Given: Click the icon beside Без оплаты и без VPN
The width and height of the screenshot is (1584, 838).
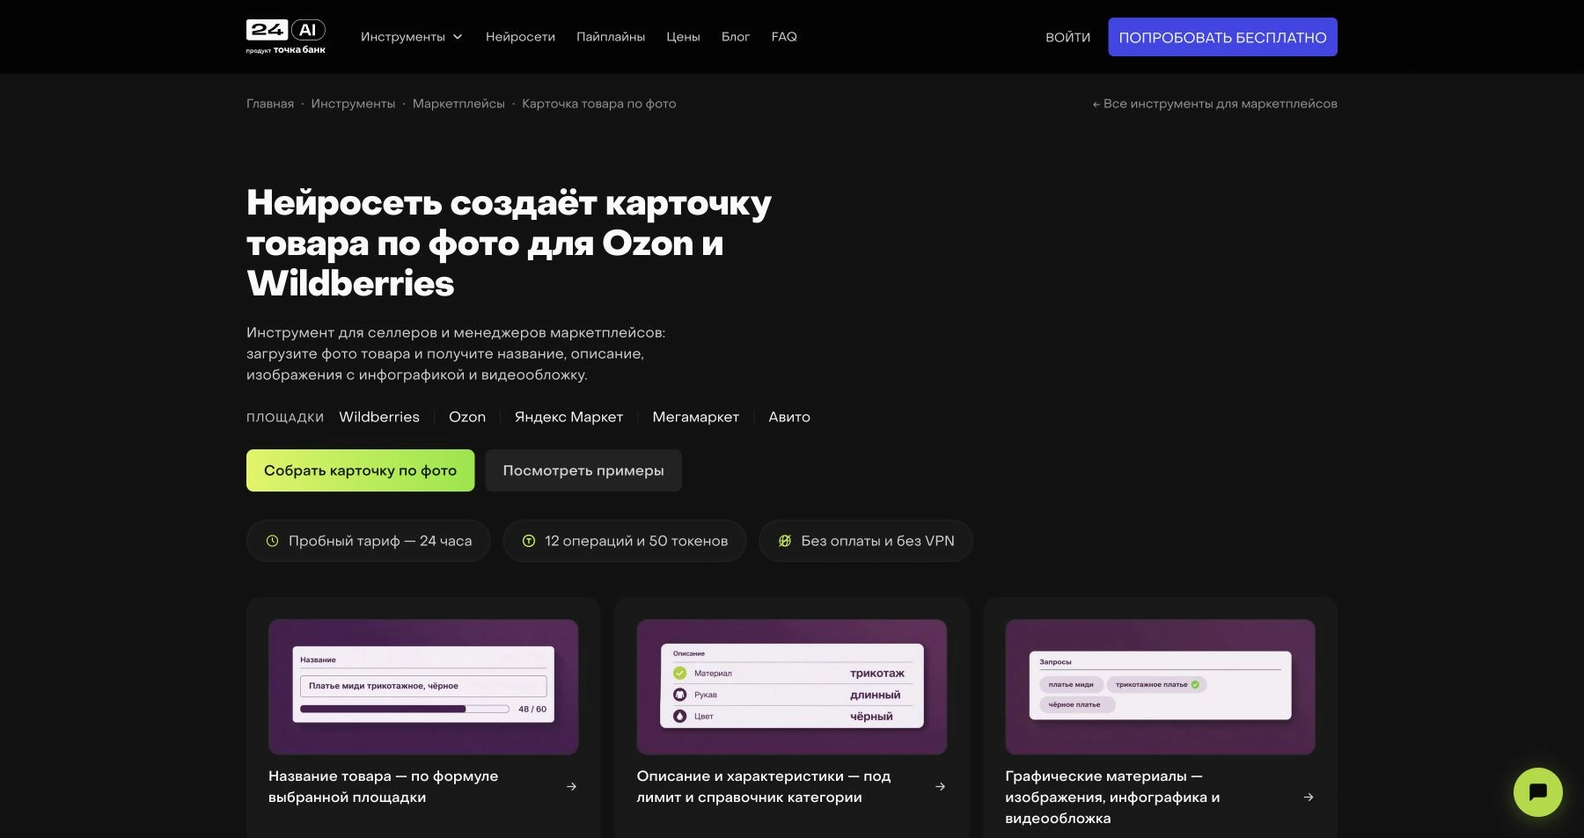Looking at the screenshot, I should [x=785, y=541].
